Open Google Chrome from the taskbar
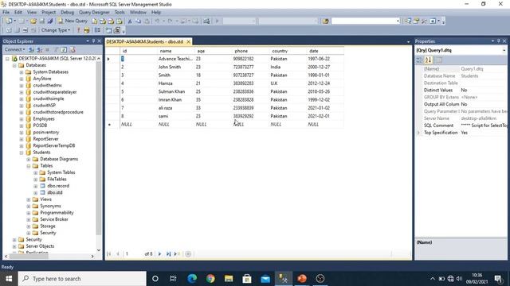 coord(210,279)
